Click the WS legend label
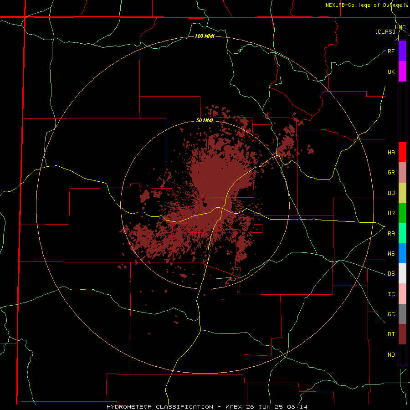410x410 pixels. (391, 254)
